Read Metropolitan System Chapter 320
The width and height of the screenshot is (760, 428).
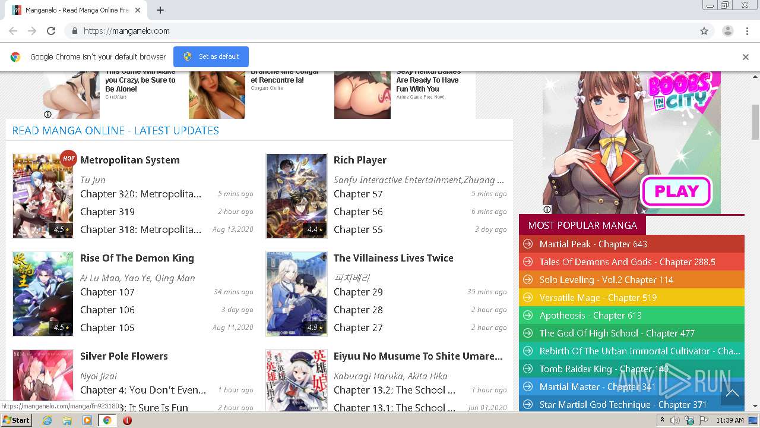(141, 194)
